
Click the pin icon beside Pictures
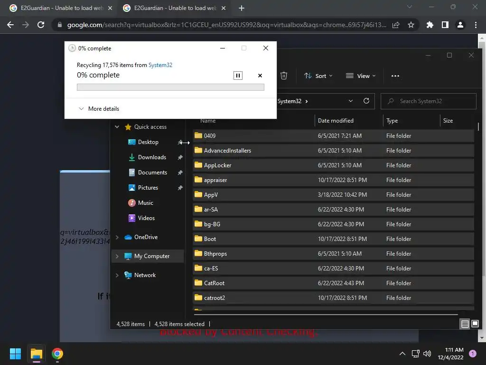pyautogui.click(x=180, y=188)
